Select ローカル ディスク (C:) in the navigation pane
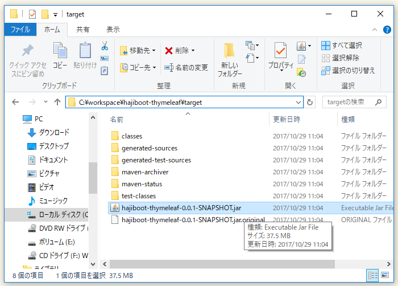Screen dimensions: 398x286 (47, 214)
